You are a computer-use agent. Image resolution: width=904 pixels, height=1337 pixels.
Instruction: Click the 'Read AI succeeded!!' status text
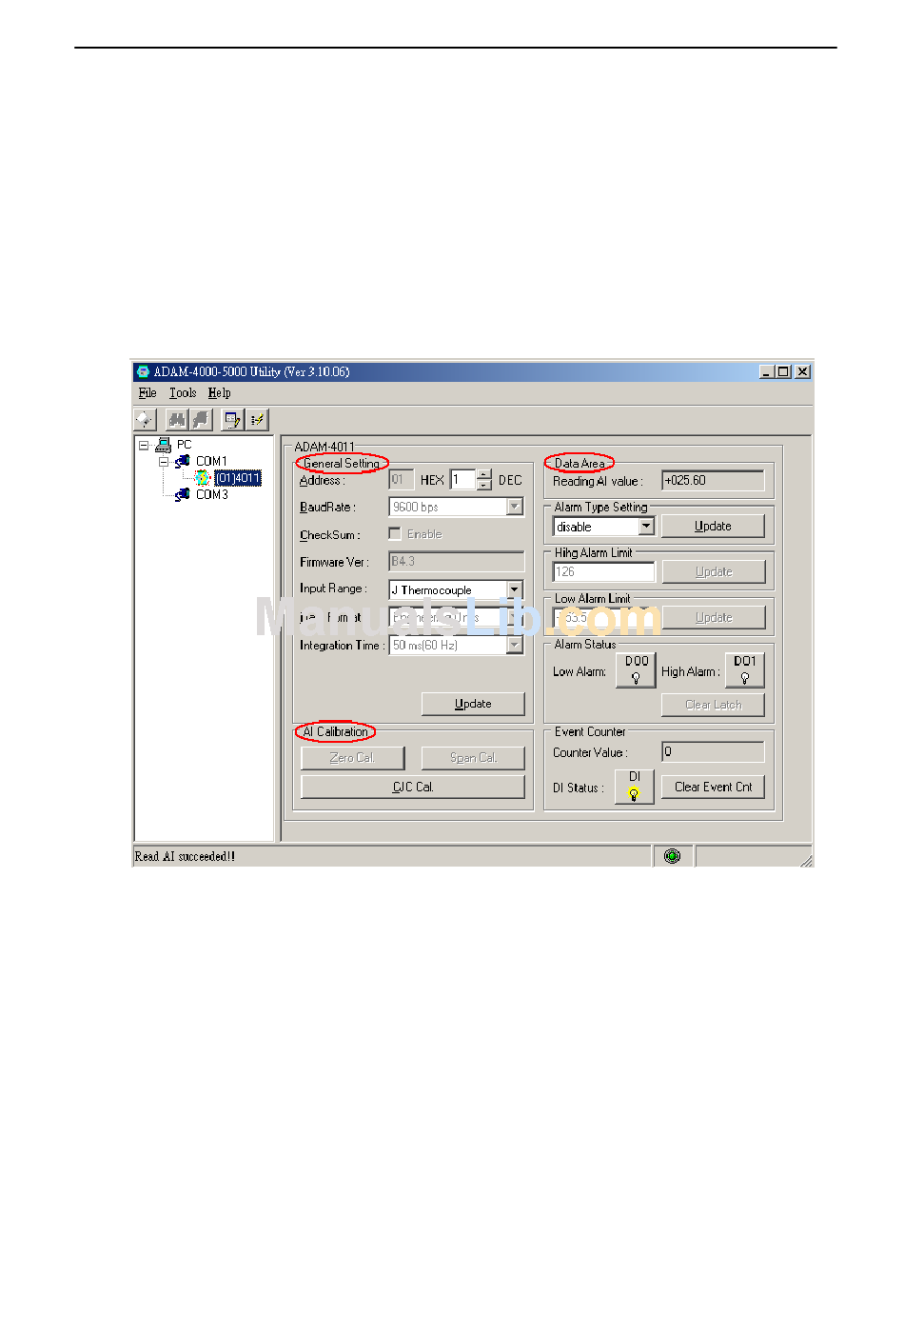tap(185, 856)
